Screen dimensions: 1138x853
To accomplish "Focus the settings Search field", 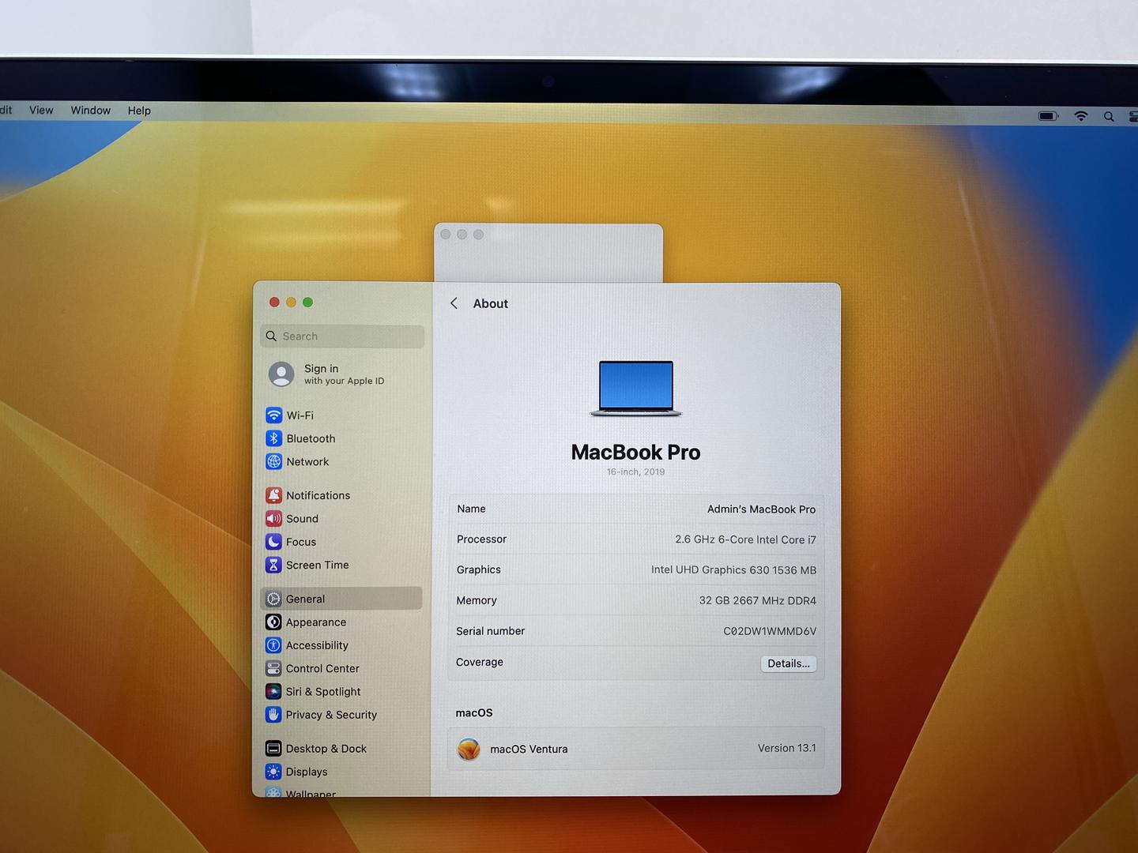I will [342, 336].
